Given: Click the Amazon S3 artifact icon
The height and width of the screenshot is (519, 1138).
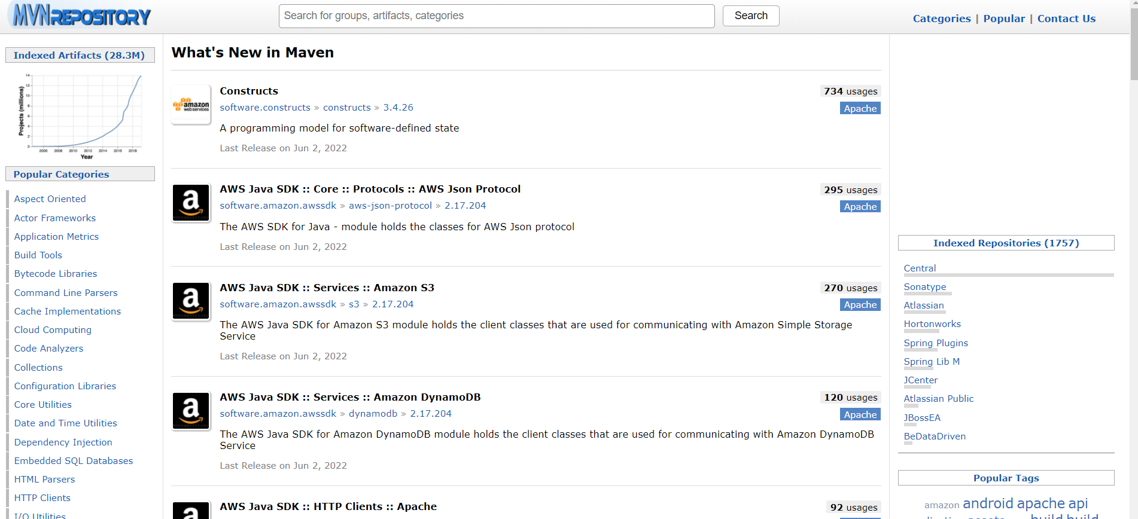Looking at the screenshot, I should 191,301.
